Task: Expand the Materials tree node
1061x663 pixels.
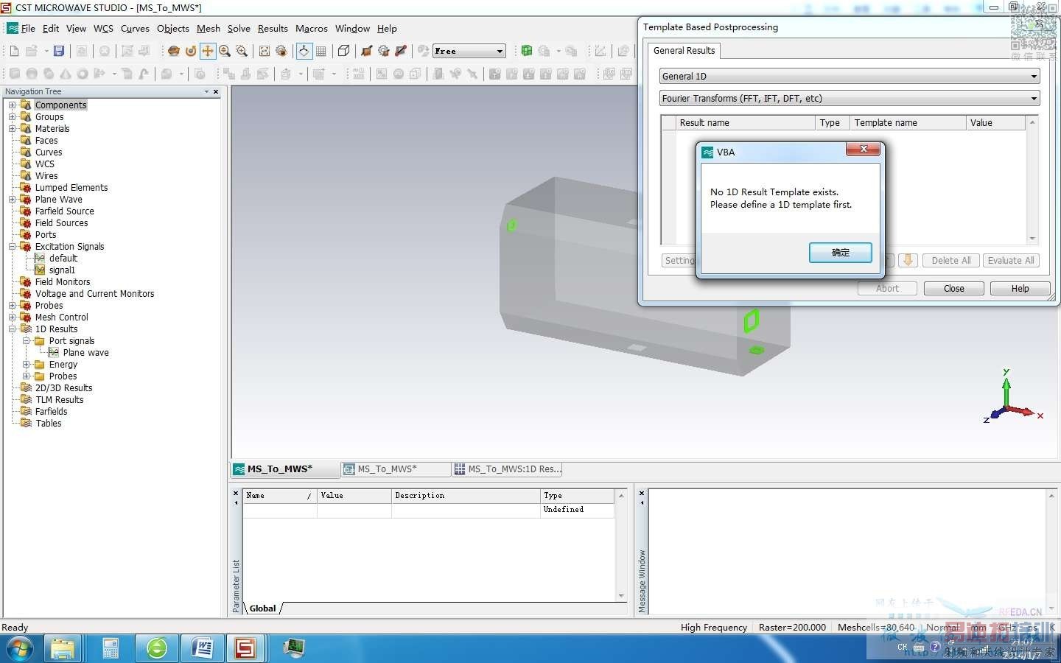Action: pyautogui.click(x=12, y=129)
